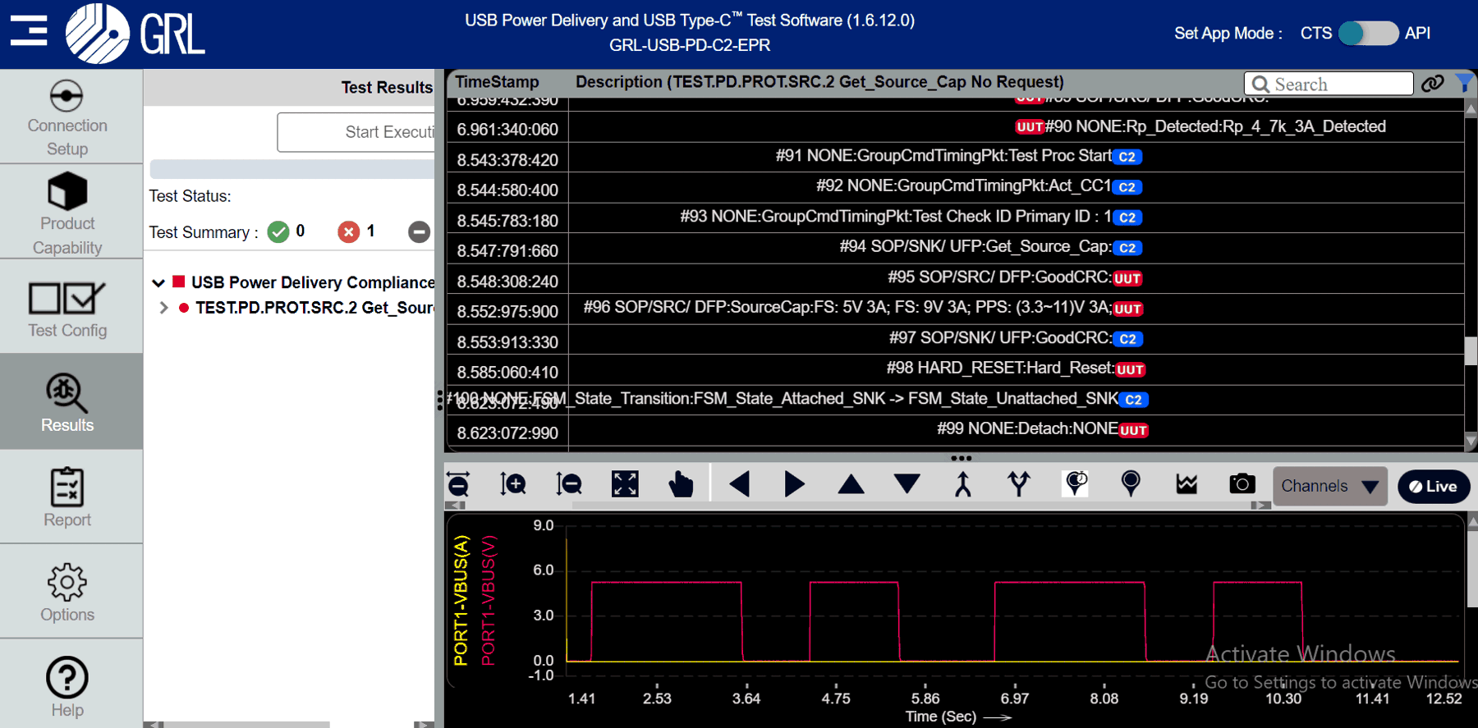
Task: Select TEST.PD.PROT.SRC.2 Get_Sour test entry
Action: (x=314, y=308)
